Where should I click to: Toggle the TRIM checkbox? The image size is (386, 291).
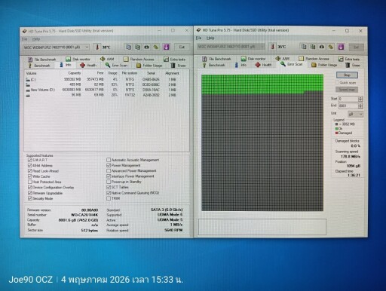109,198
